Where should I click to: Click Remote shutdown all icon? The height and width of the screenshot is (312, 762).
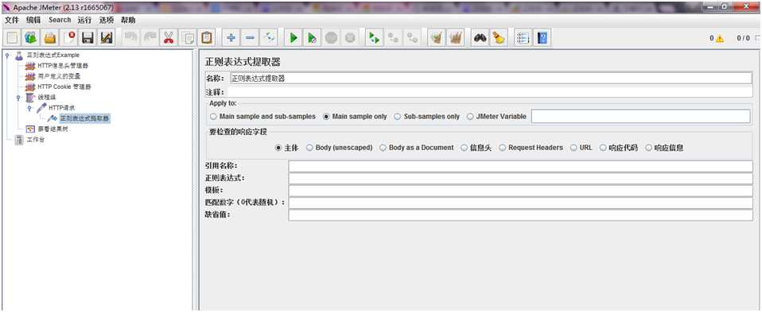click(413, 38)
